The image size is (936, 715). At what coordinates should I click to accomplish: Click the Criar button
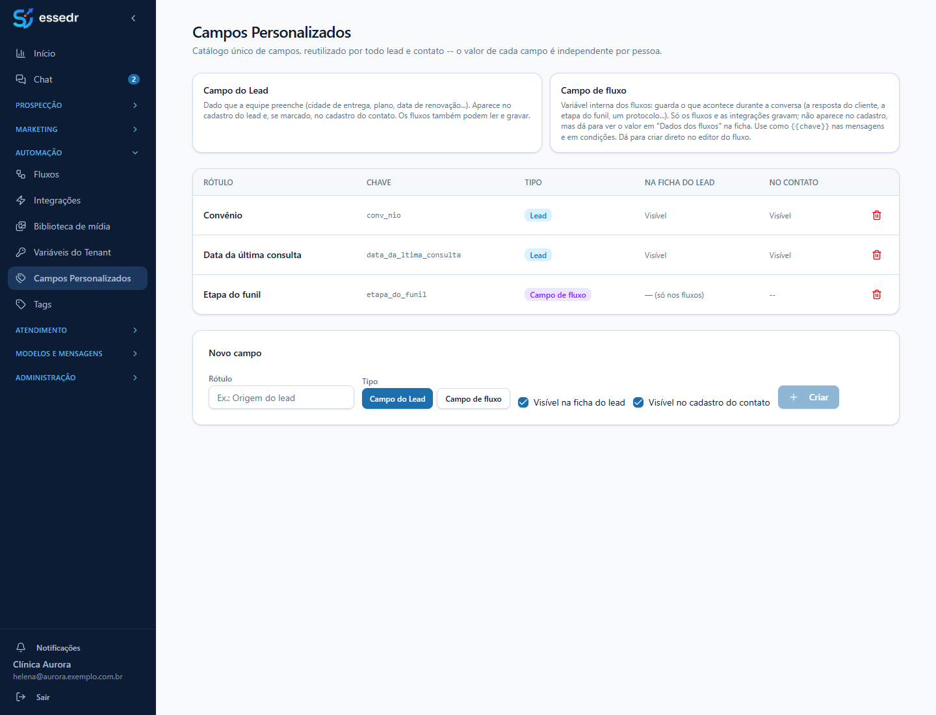[809, 397]
